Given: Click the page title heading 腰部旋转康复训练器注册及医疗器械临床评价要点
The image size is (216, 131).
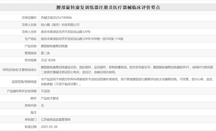Looking at the screenshot, I should [108, 7].
